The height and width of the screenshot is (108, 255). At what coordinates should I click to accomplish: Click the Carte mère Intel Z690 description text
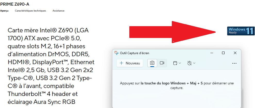point(51,66)
